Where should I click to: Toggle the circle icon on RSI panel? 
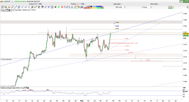tap(28, 88)
